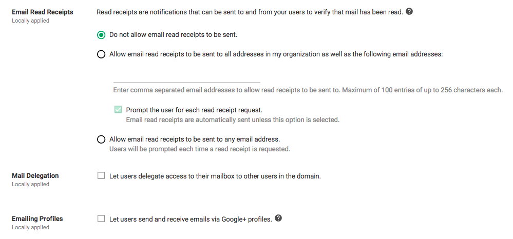Click 'Email read receipts are automatically sent' note

(233, 120)
